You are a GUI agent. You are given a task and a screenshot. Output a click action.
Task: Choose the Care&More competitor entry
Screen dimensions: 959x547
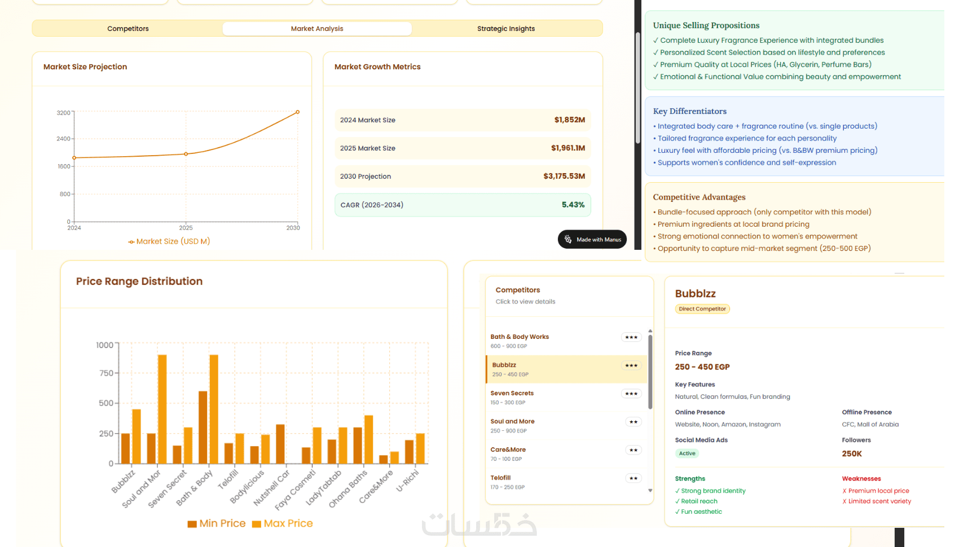[566, 454]
